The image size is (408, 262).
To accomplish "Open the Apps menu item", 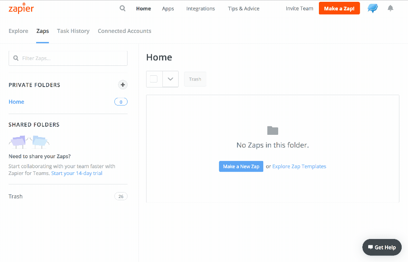I will click(168, 9).
